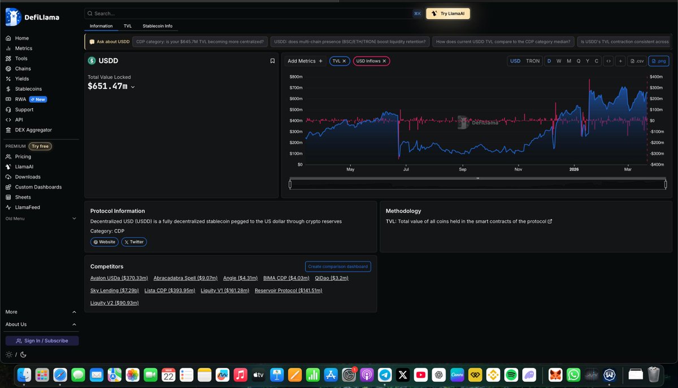Image resolution: width=678 pixels, height=388 pixels.
Task: Focus the Search input field
Action: tap(253, 14)
